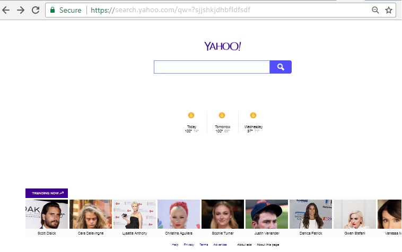Go forward to next page

[x=21, y=10]
